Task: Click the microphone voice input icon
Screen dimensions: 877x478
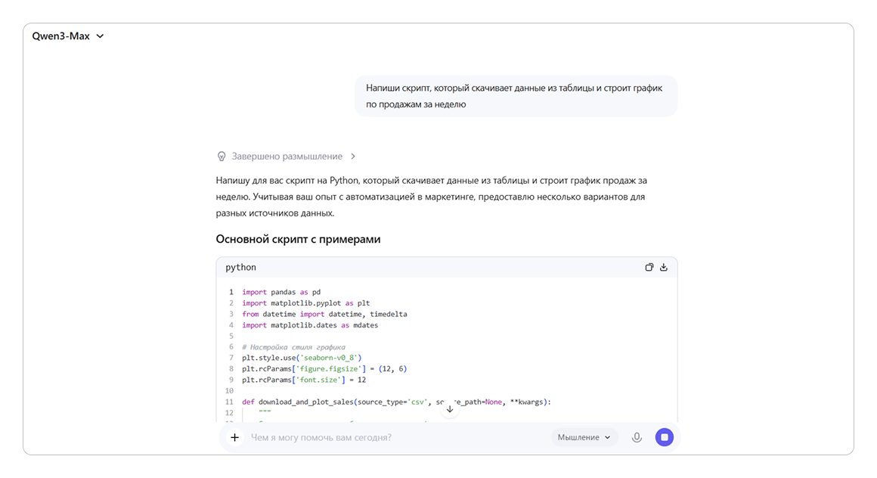Action: [x=637, y=437]
